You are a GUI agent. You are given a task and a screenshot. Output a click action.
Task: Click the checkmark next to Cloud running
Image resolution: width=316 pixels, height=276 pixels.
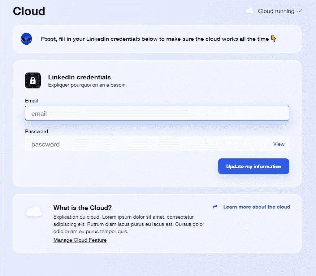(x=299, y=11)
